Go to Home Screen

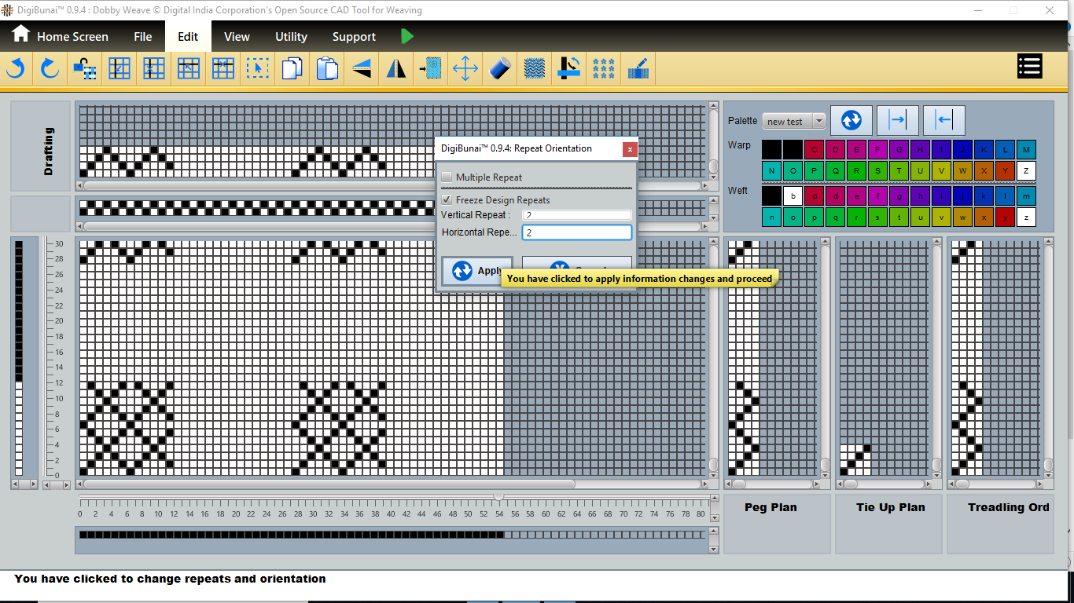(x=60, y=36)
